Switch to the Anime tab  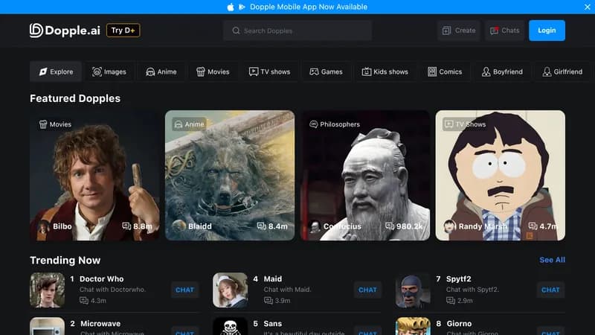click(161, 71)
